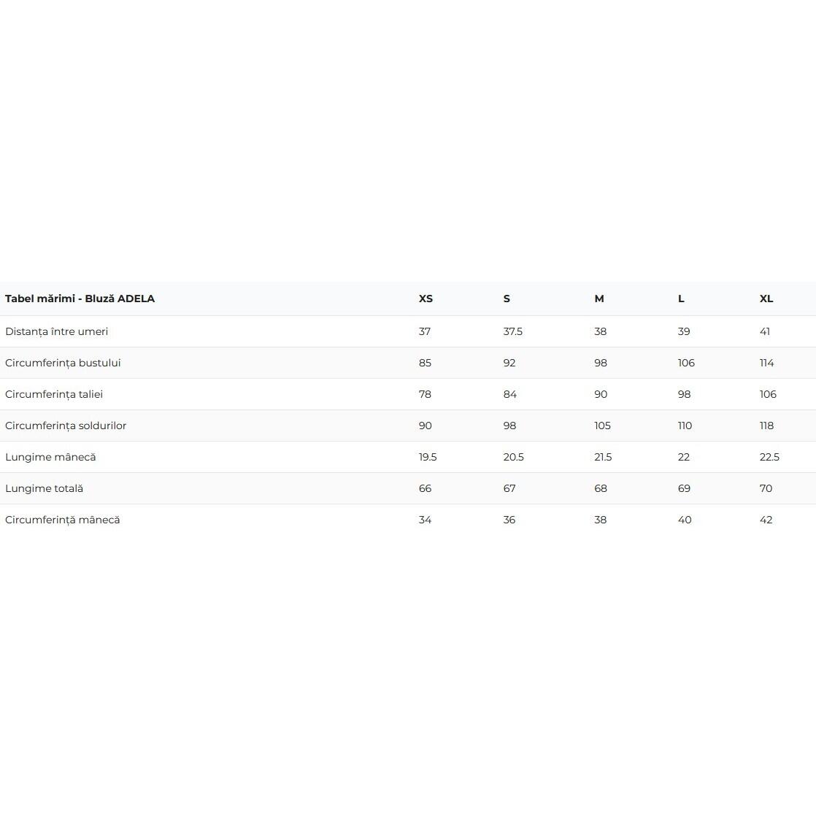Click the 'Circumferință mânecă' row label
Image resolution: width=816 pixels, height=816 pixels.
coord(63,520)
